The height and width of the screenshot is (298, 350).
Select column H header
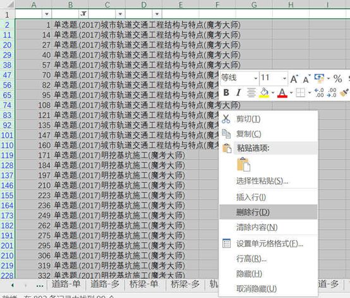291,4
